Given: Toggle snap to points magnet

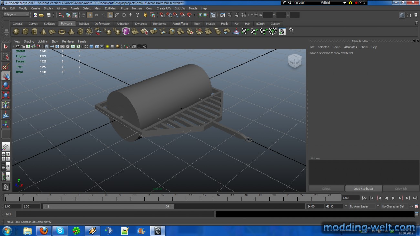Looking at the screenshot, I should coord(175,15).
